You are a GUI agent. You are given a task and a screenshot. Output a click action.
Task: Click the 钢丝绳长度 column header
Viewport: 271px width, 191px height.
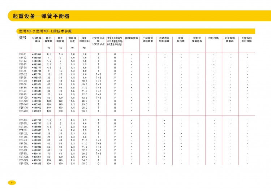(x=72, y=40)
